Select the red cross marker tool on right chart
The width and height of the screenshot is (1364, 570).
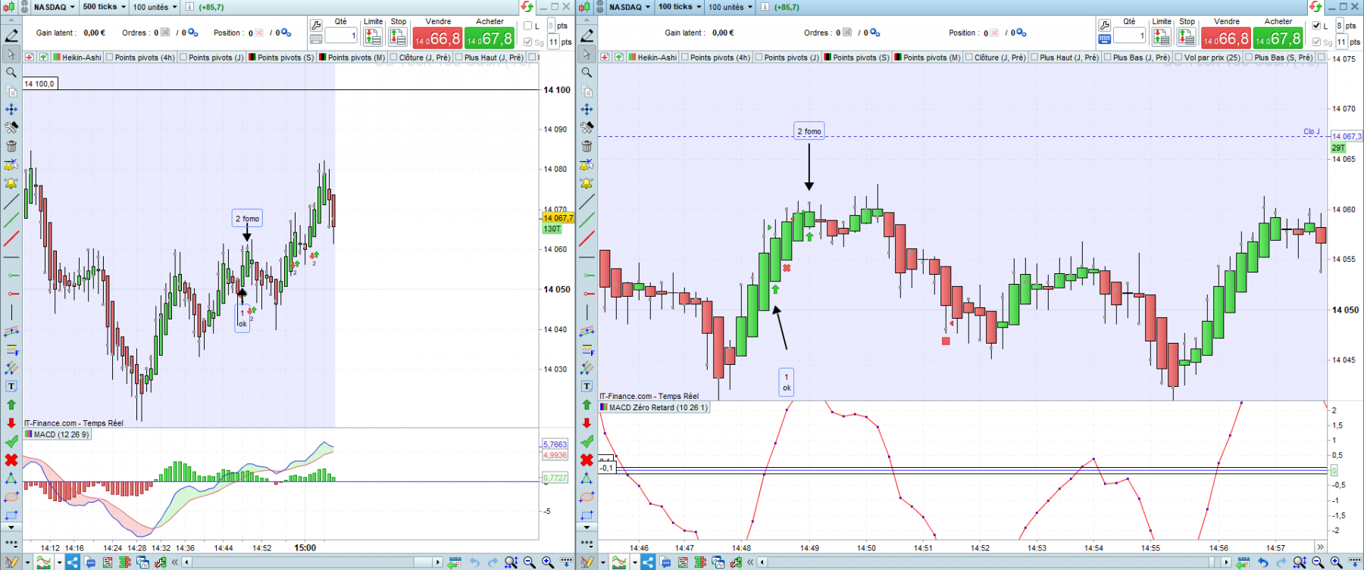pos(587,459)
